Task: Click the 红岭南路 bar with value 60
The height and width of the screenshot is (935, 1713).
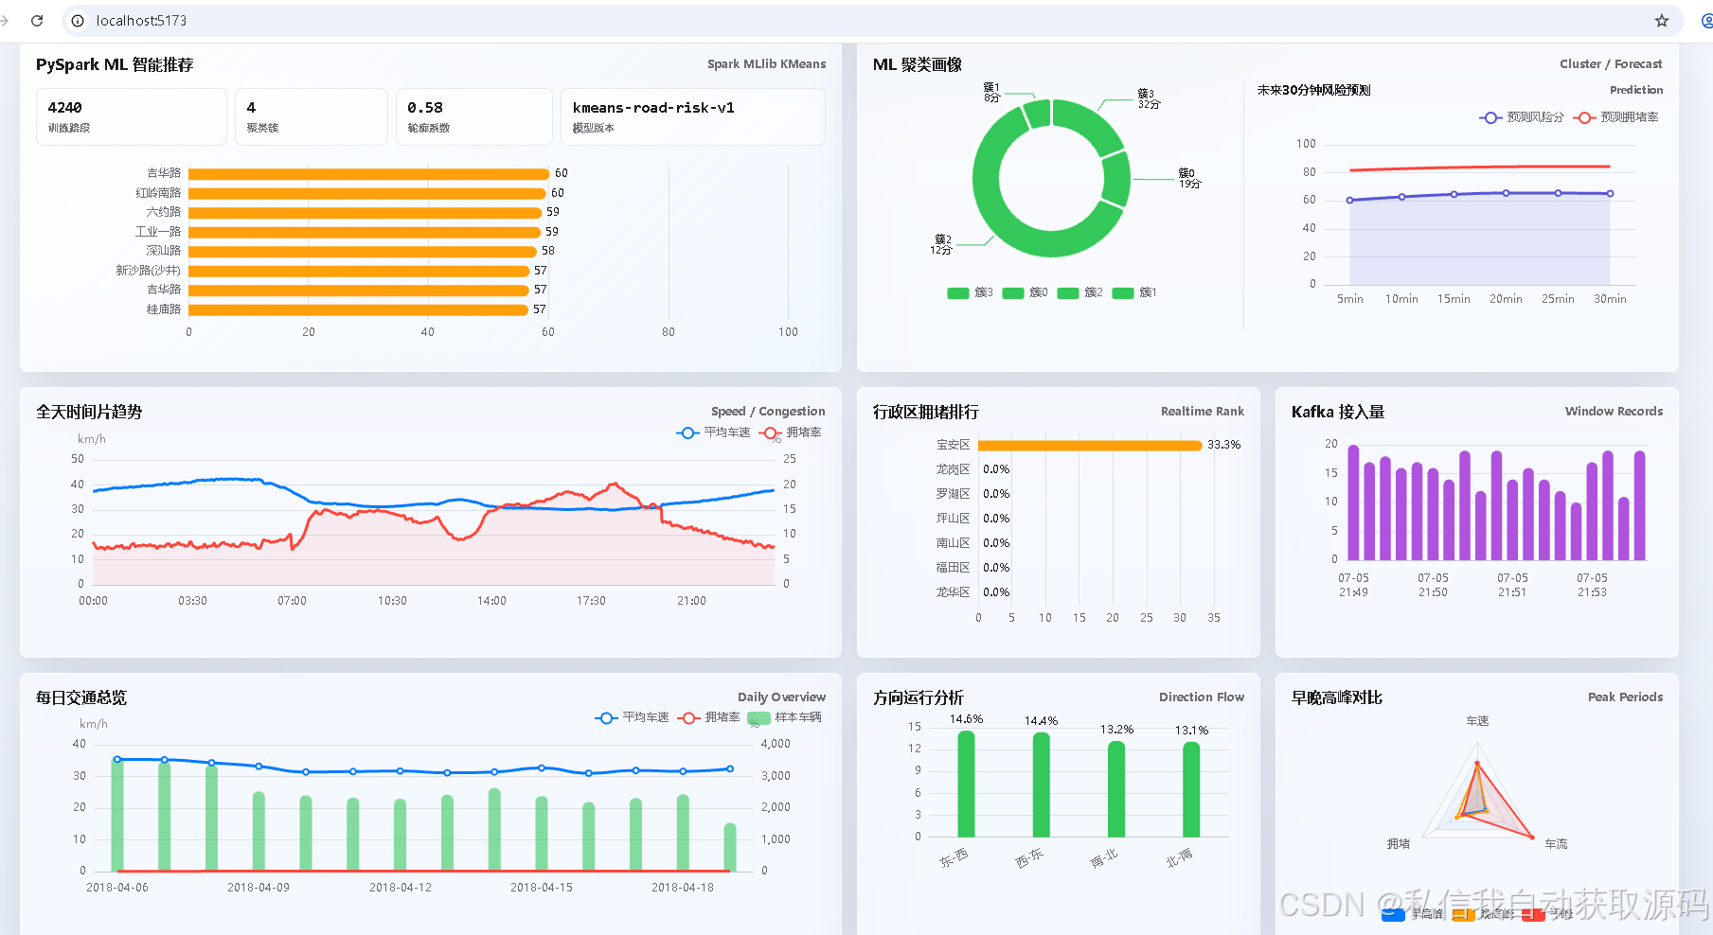Action: [367, 193]
